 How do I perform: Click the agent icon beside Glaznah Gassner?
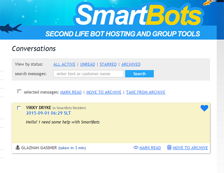18,148
